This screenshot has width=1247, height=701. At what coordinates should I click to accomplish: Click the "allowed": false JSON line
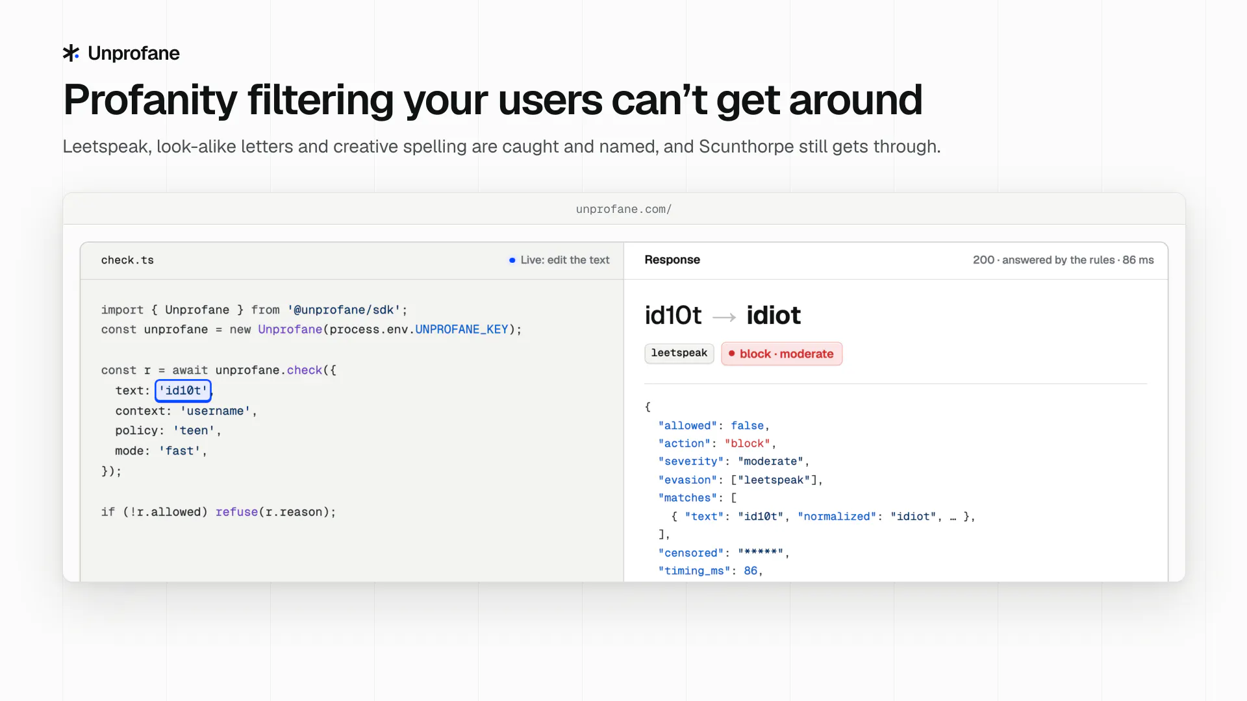713,426
